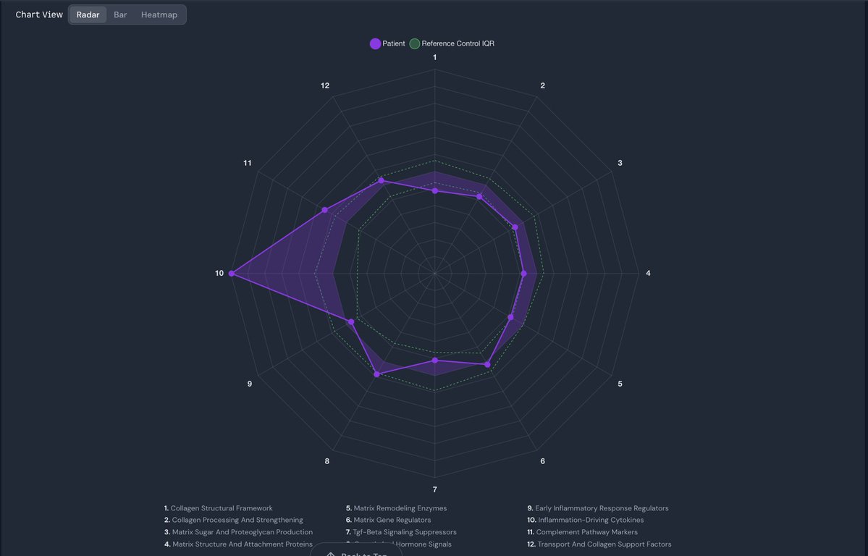Click 'Complement Pathway Markers' key entry
Screen dimensions: 868x556
pyautogui.click(x=582, y=532)
